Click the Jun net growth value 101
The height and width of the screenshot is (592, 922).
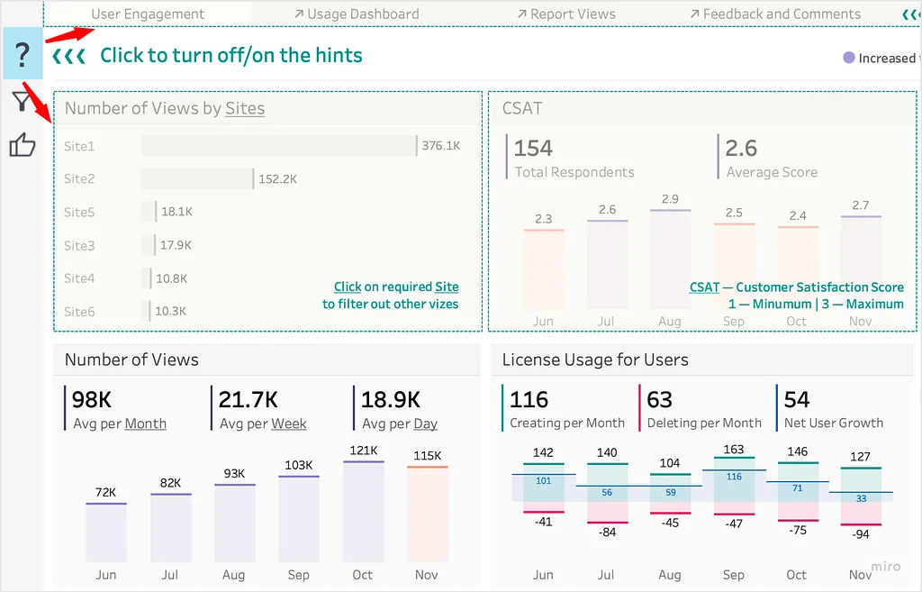point(543,481)
